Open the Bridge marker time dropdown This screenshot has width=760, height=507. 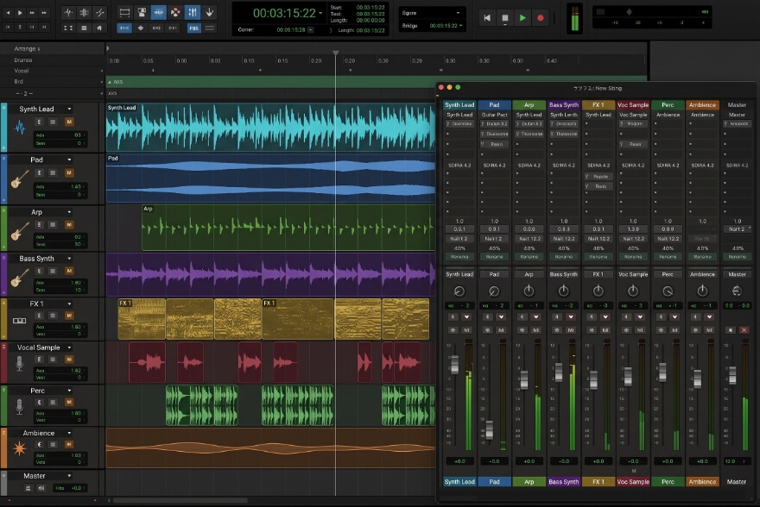pos(460,26)
